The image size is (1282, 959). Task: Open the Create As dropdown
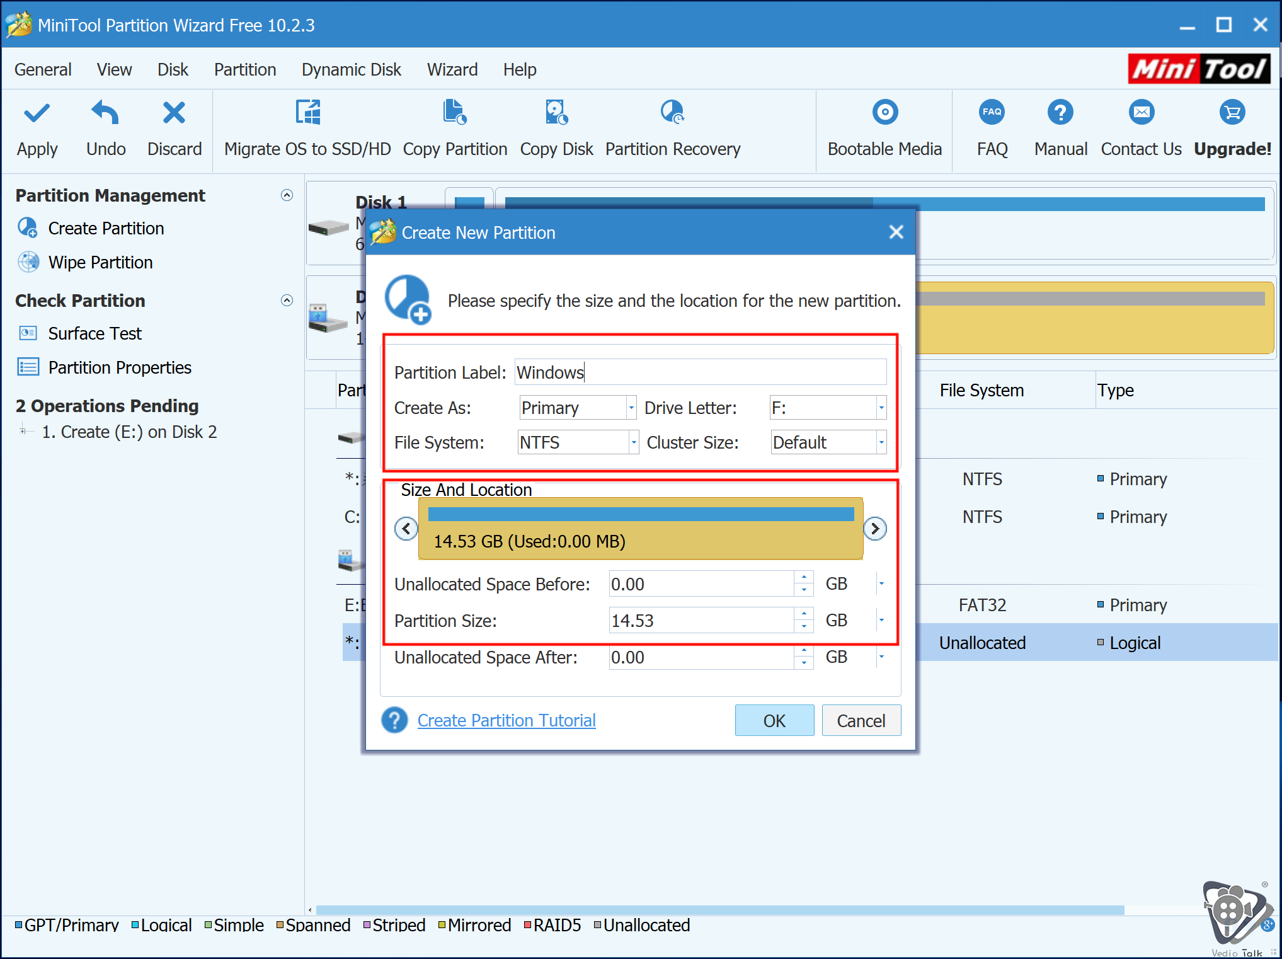pyautogui.click(x=631, y=408)
